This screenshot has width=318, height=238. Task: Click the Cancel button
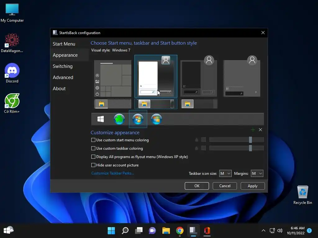(x=225, y=186)
